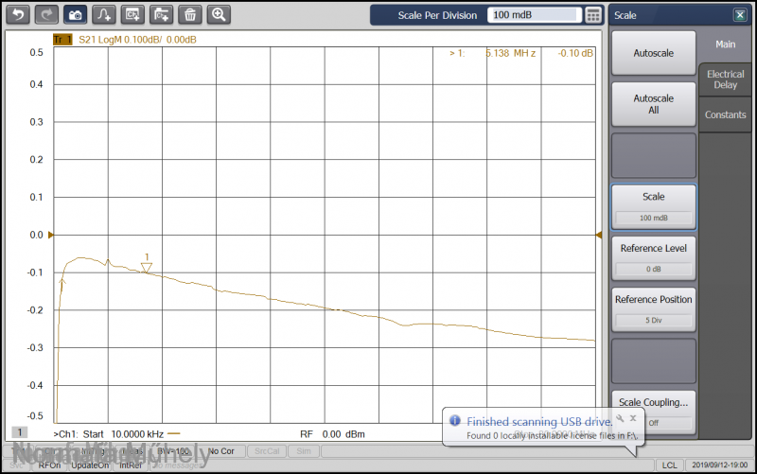
Task: Click into the Scale Per Division field
Action: pyautogui.click(x=534, y=15)
